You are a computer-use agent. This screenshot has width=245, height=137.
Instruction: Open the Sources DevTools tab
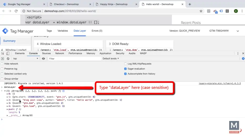pos(46,53)
